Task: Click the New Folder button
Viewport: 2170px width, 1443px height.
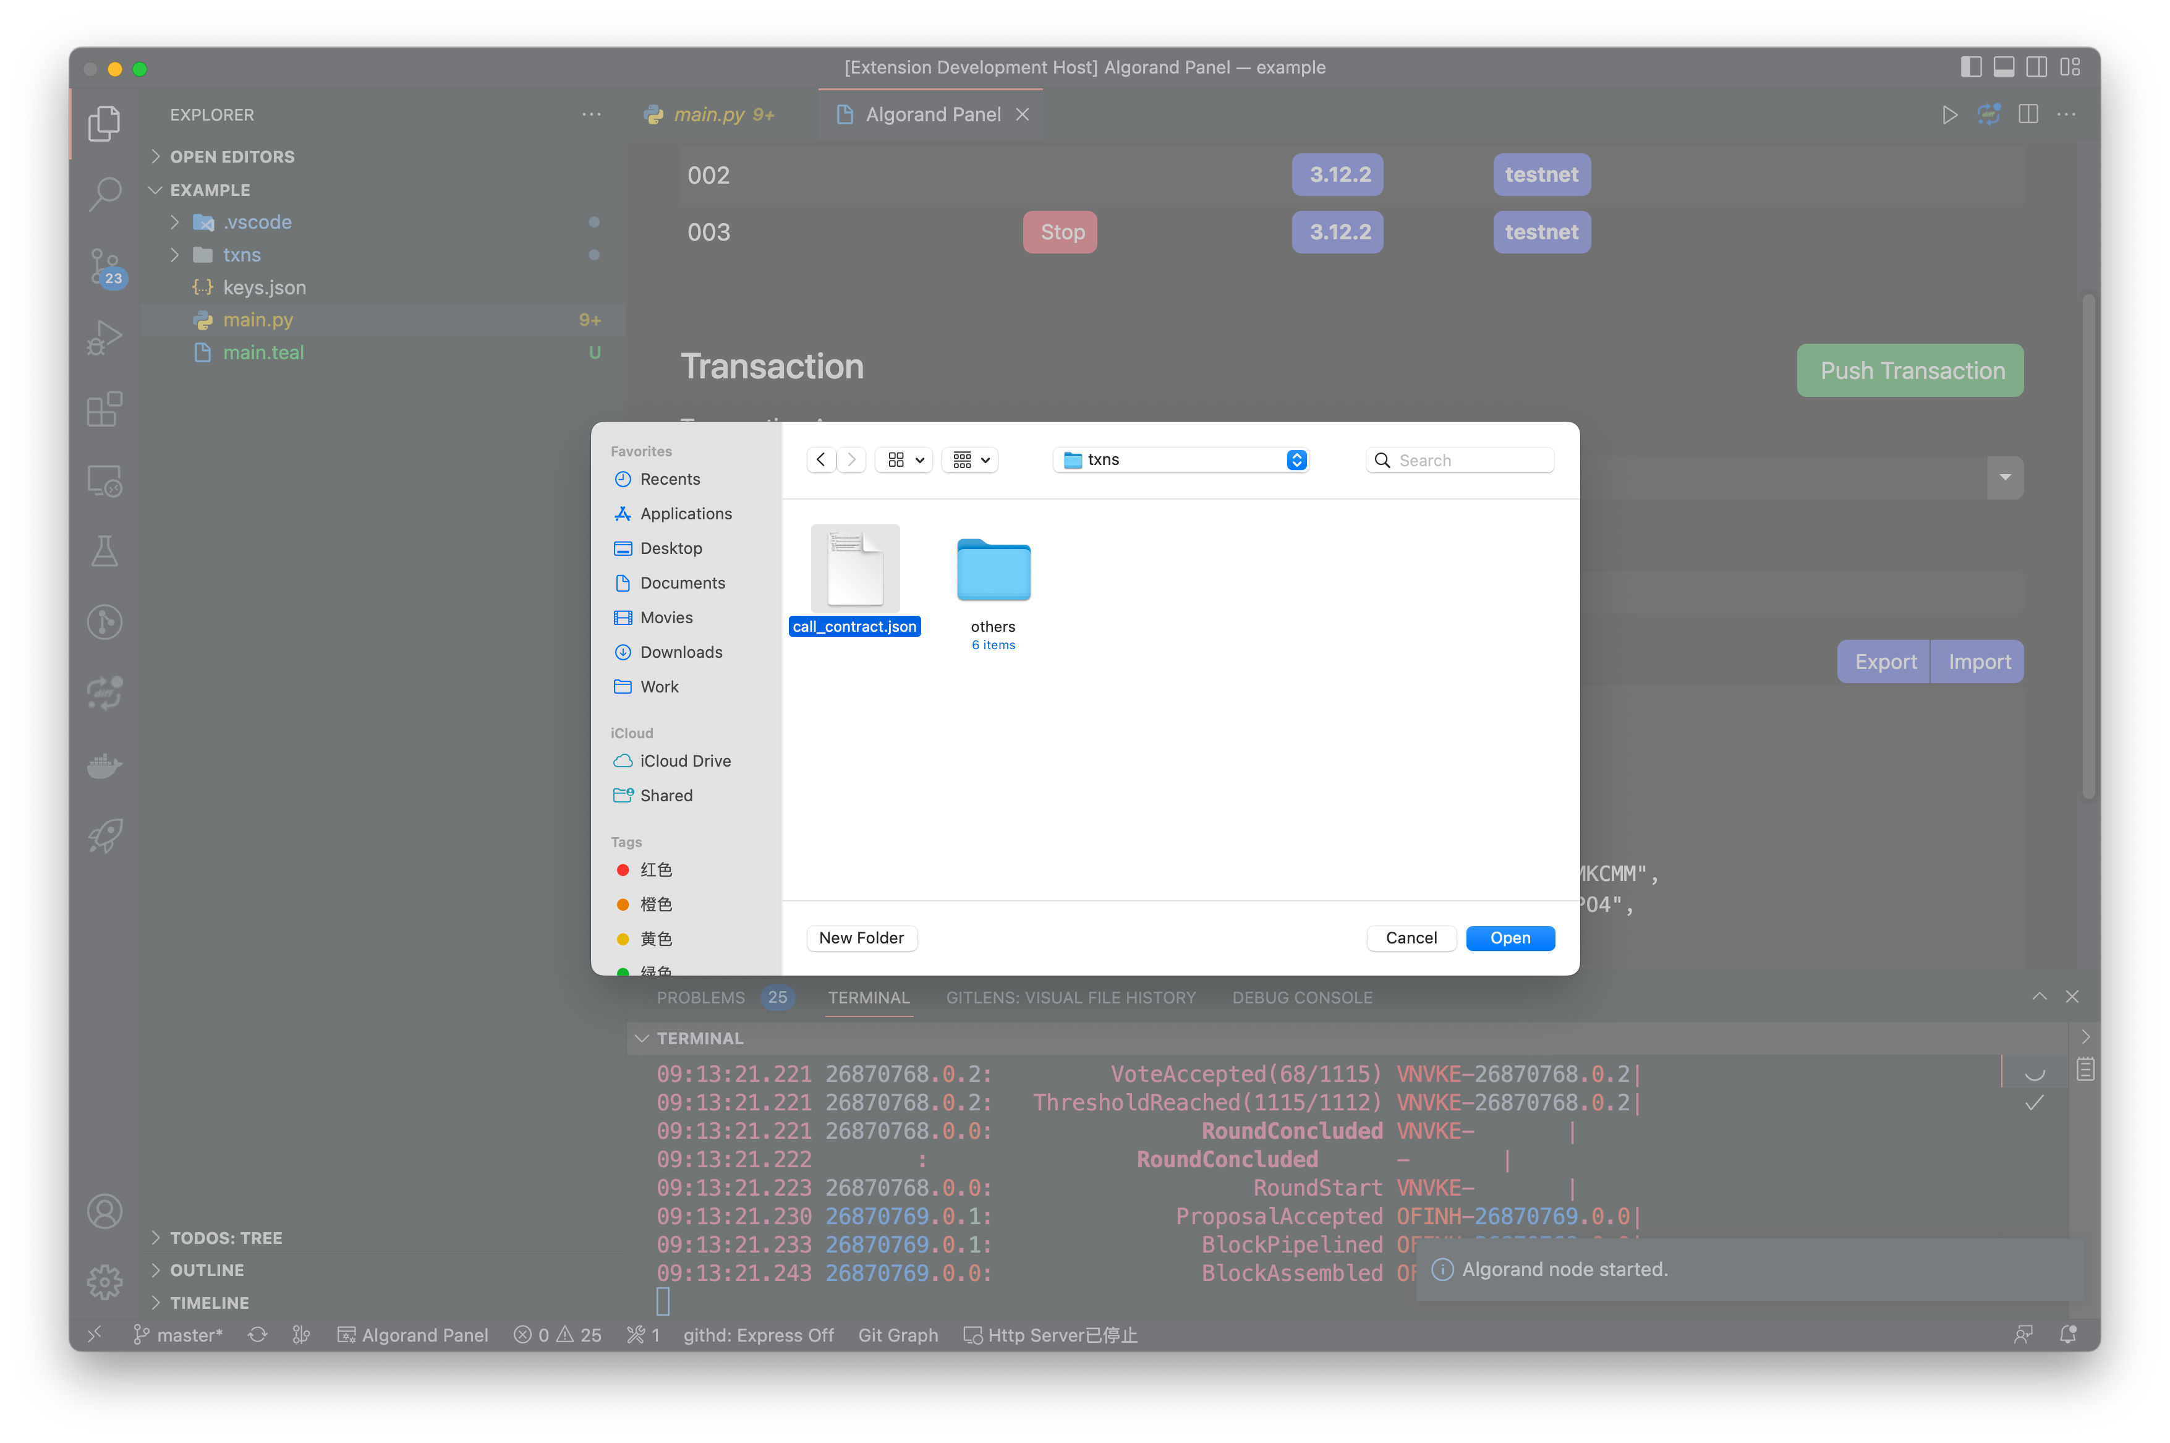Action: [861, 938]
